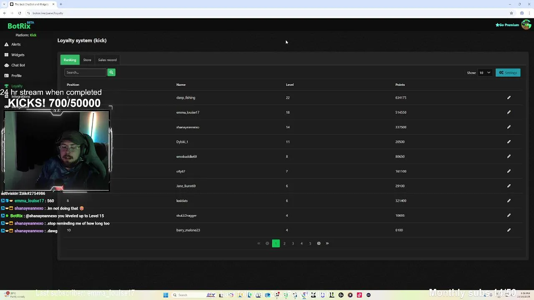Close the BotRix browser tab
The image size is (534, 300).
(53, 4)
